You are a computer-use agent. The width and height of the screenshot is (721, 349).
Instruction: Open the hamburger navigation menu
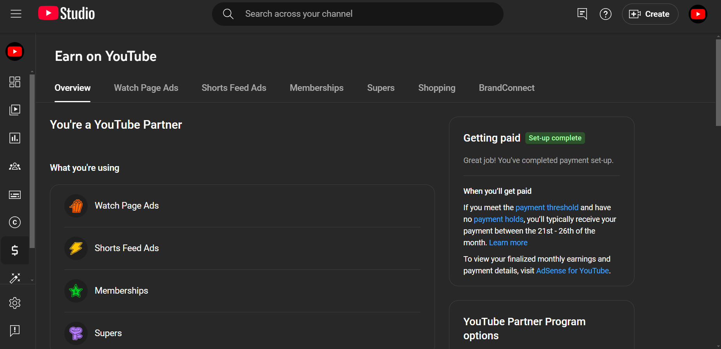16,14
